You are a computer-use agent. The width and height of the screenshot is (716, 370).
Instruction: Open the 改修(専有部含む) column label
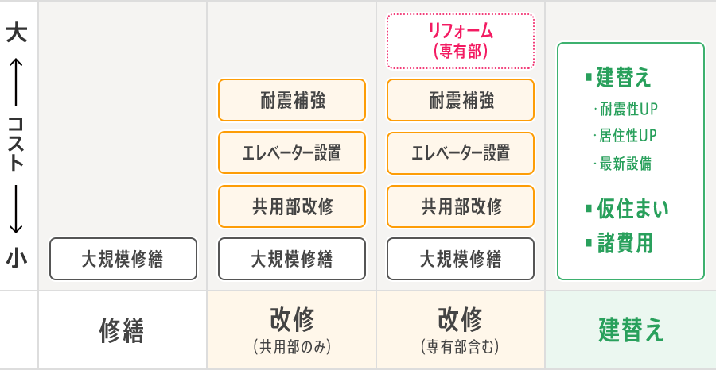coord(461,330)
